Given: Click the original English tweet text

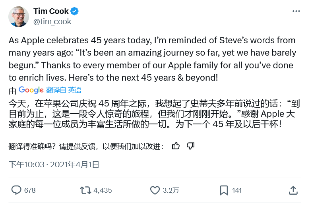Looking at the screenshot, I should pos(151,59).
